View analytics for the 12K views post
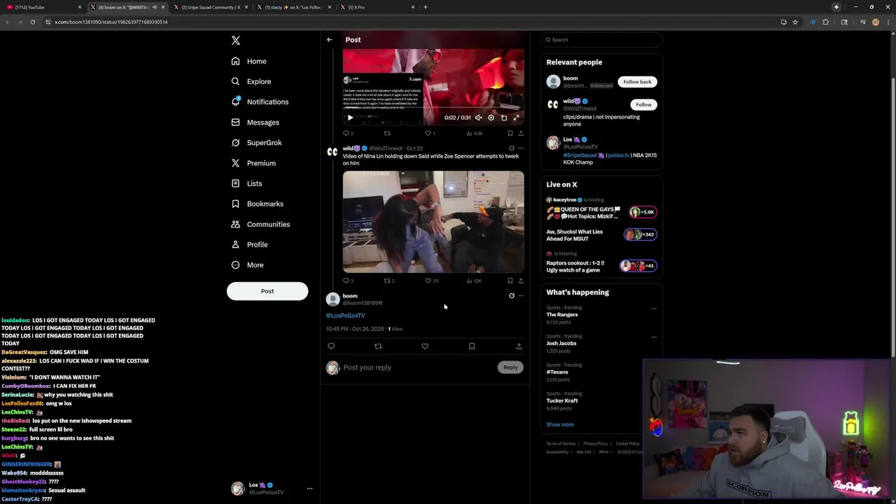 (x=474, y=281)
